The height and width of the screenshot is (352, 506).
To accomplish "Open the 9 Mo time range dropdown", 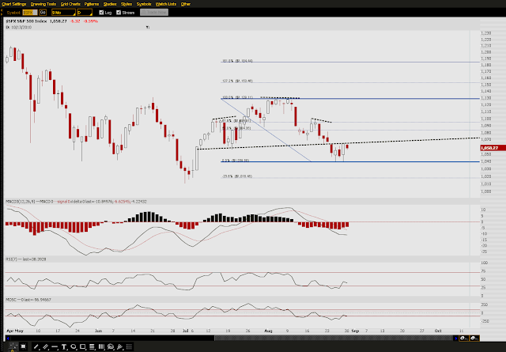I will [63, 13].
